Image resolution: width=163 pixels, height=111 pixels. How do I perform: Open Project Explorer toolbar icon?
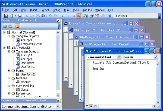[86, 16]
